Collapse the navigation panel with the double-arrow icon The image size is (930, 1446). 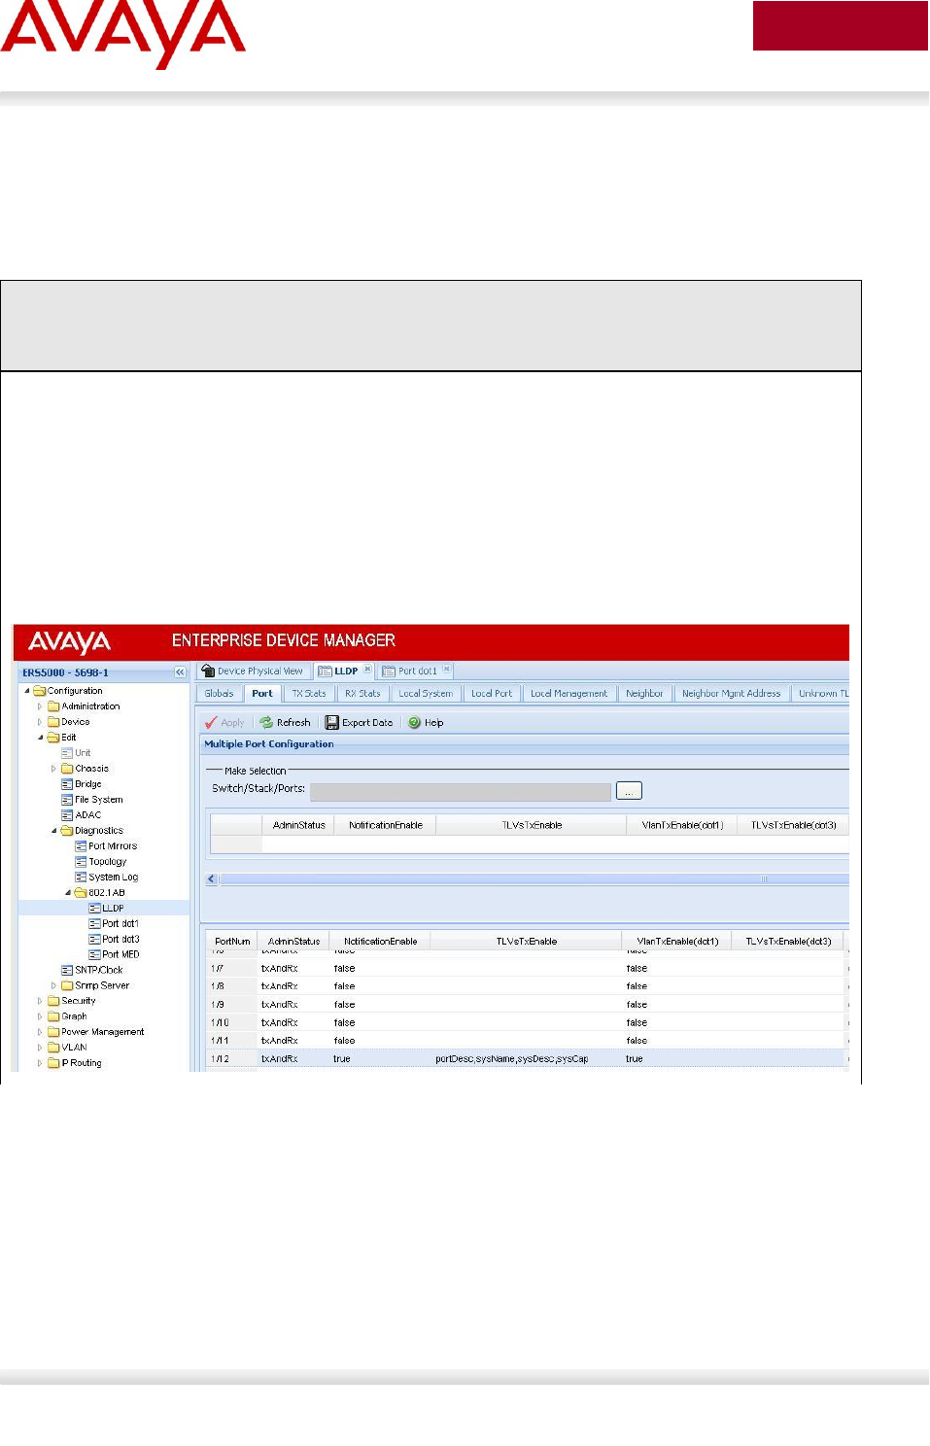click(180, 672)
